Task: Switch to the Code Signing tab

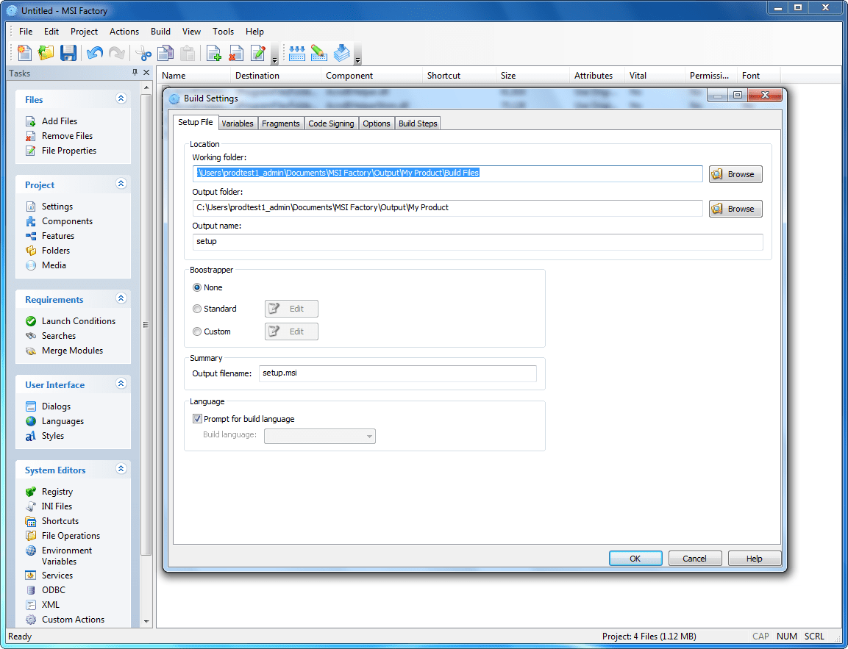Action: [331, 123]
